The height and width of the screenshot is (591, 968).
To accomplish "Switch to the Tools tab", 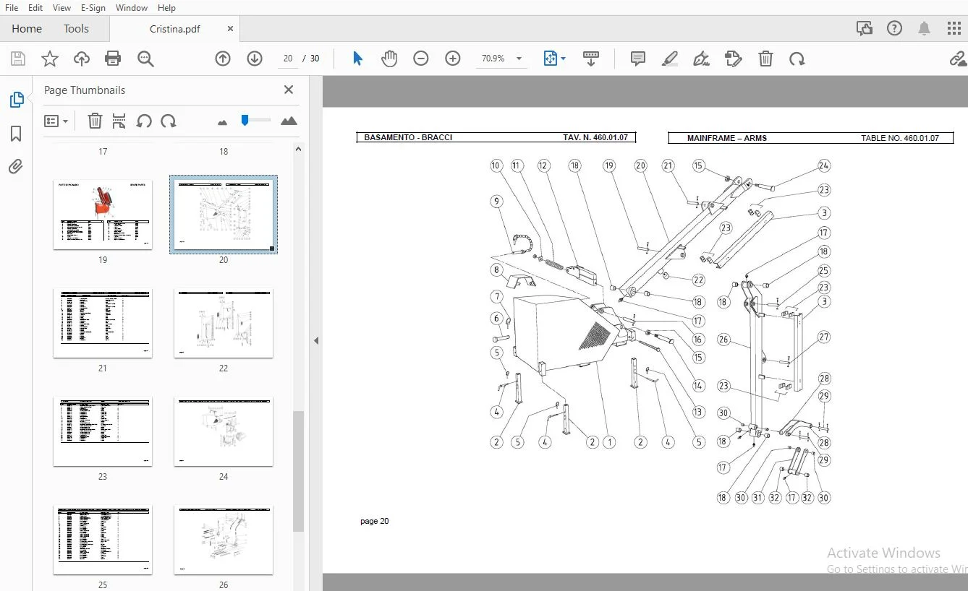I will tap(76, 29).
